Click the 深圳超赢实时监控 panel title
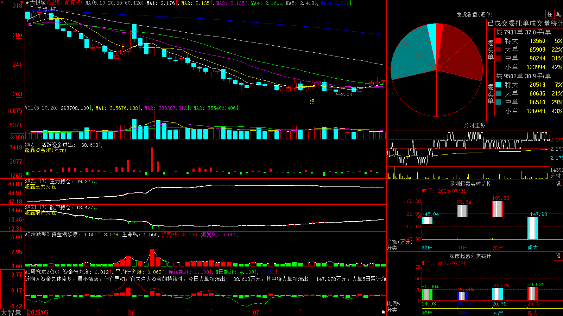The image size is (563, 316). pos(470,184)
